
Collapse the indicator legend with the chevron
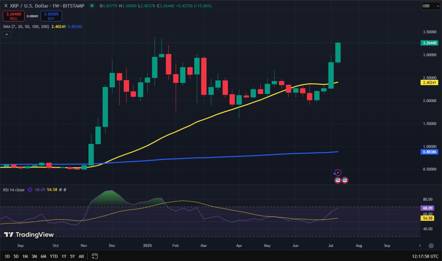pos(7,34)
